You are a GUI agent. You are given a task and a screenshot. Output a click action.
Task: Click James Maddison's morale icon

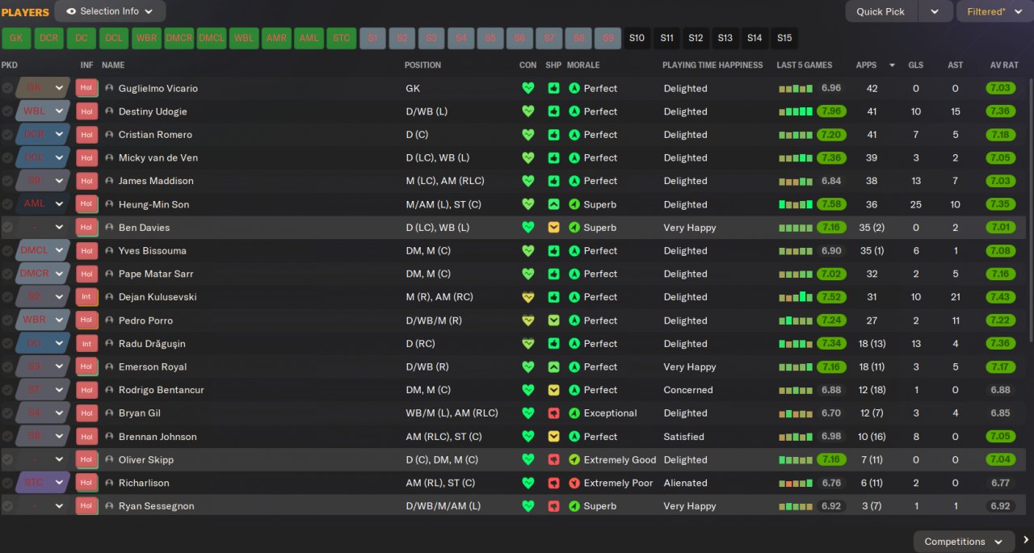coord(574,181)
